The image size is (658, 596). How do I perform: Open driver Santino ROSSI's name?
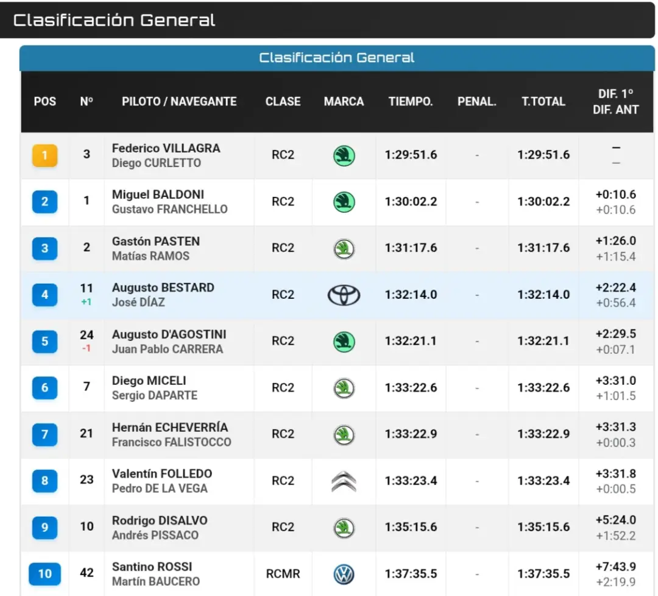tap(152, 567)
